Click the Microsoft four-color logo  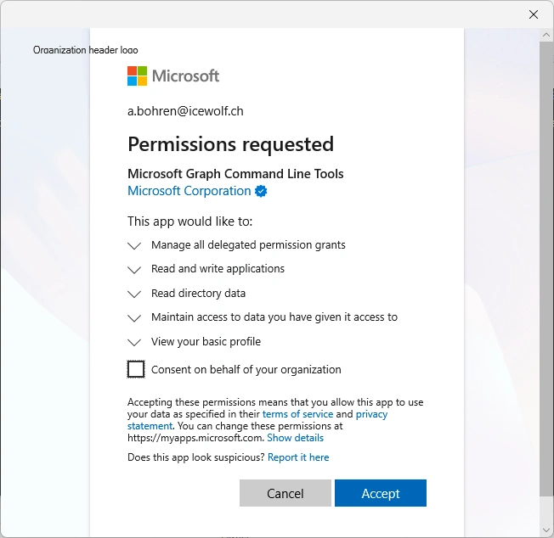click(x=137, y=76)
